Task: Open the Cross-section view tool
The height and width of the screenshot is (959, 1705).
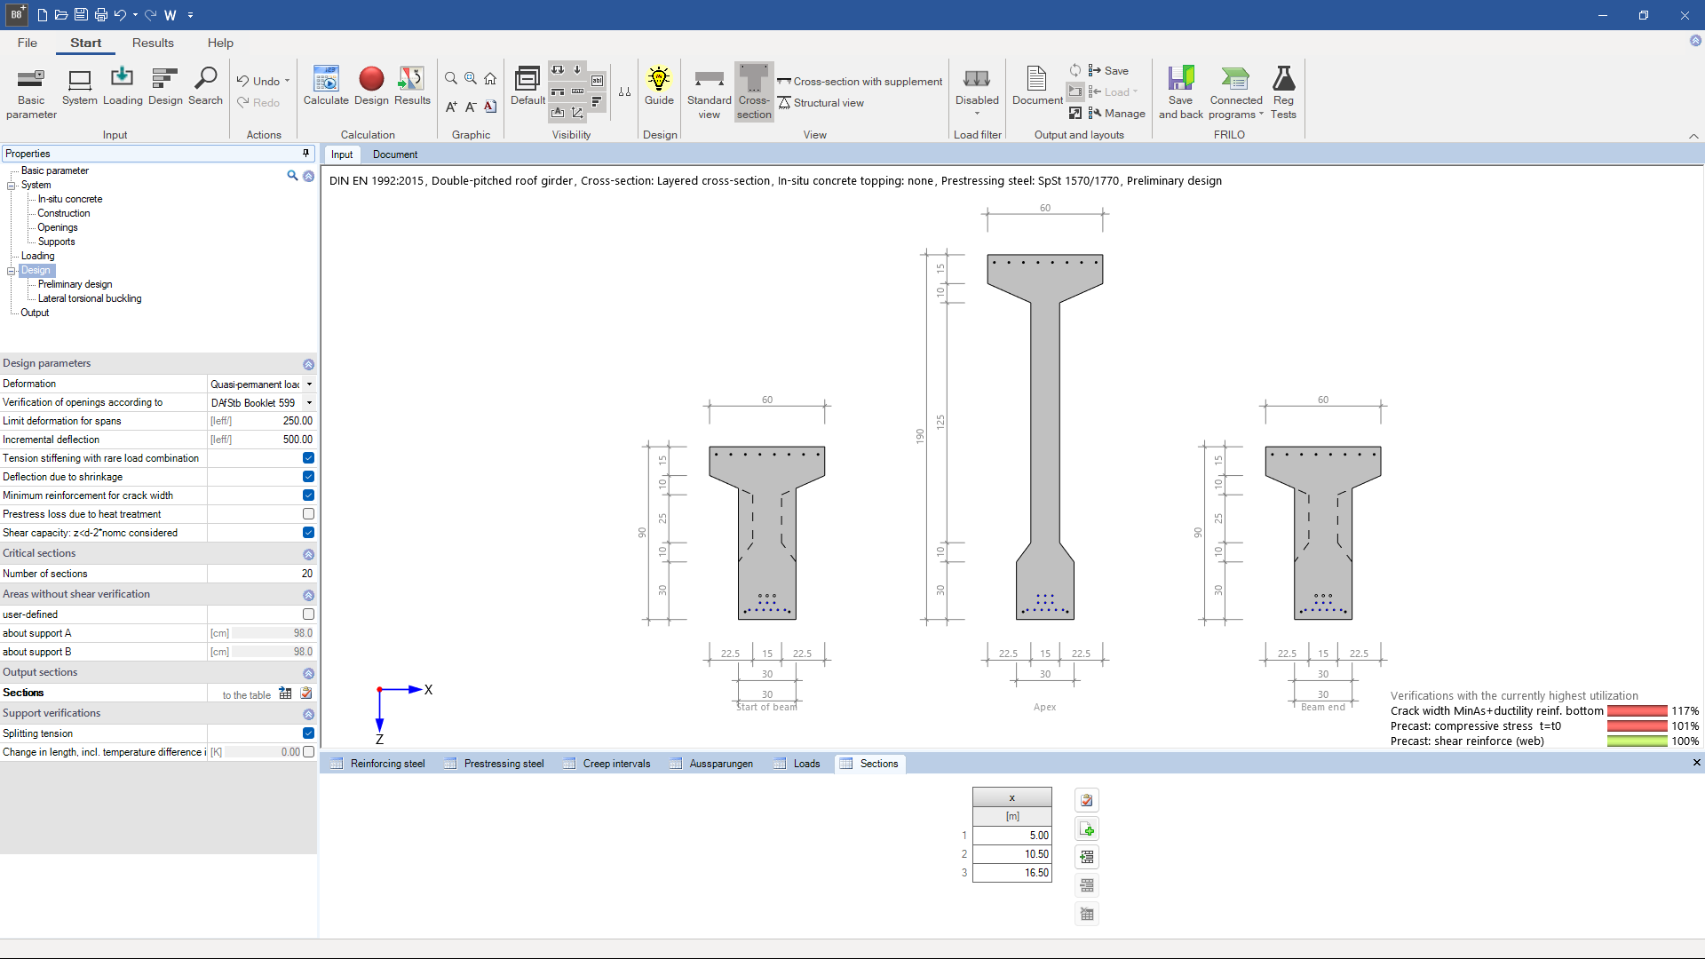Action: [x=753, y=90]
